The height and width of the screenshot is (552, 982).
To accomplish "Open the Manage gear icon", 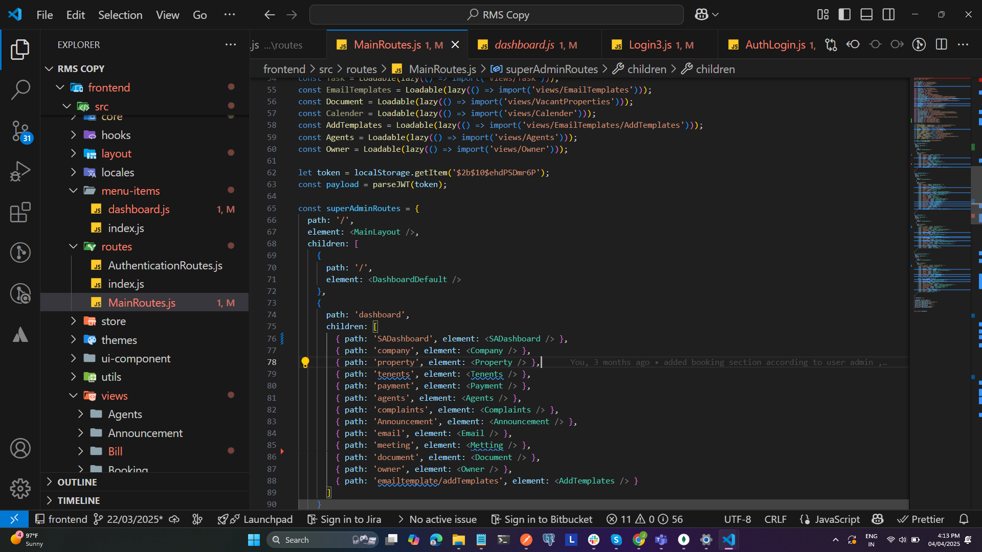I will pos(20,489).
